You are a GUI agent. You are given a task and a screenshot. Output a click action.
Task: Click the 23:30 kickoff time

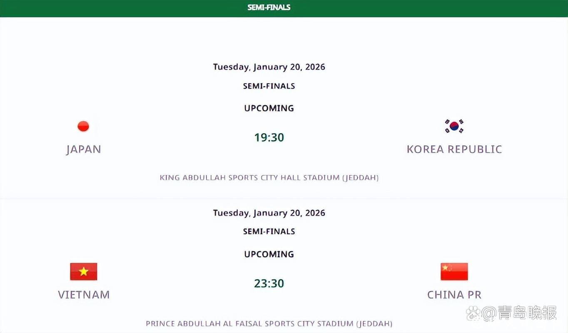pyautogui.click(x=269, y=283)
